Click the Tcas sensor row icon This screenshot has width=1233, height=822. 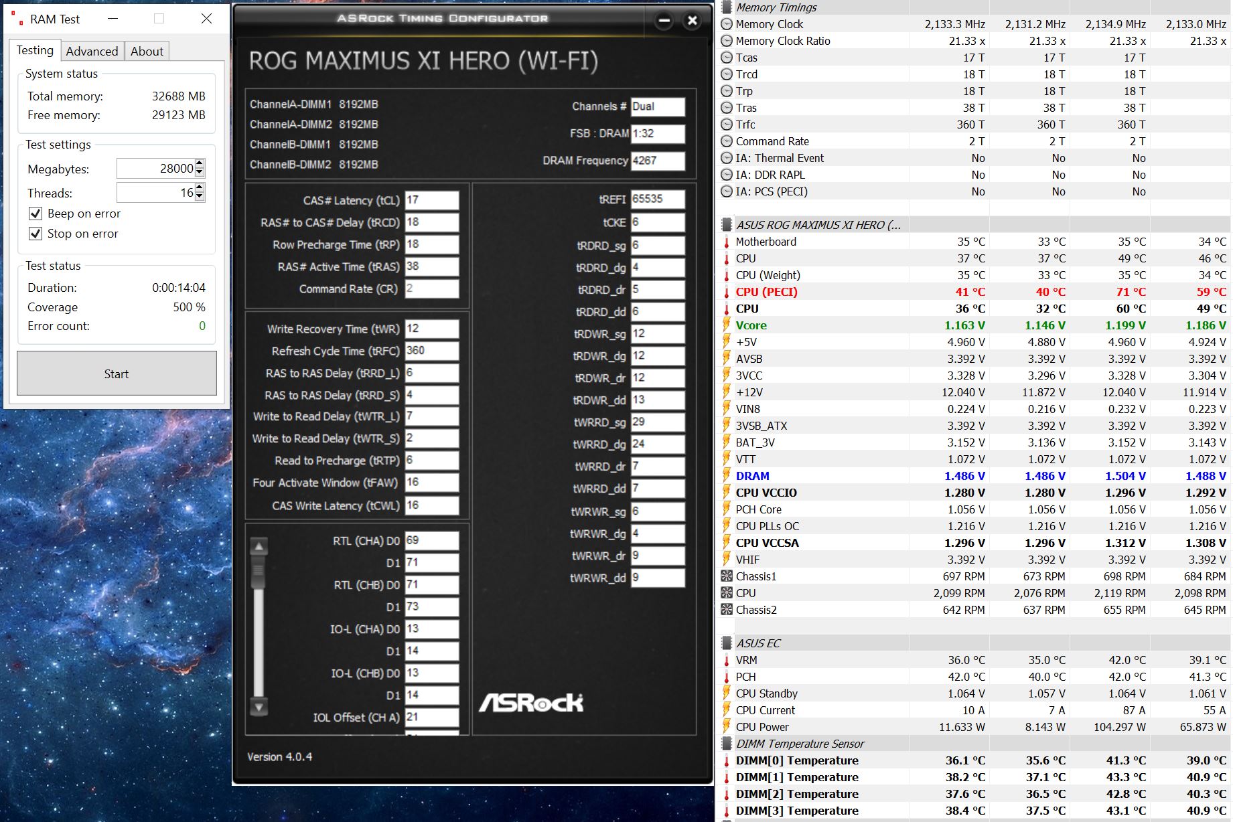coord(726,58)
